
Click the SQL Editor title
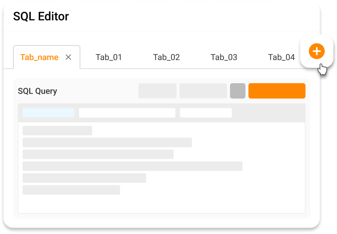tap(41, 16)
